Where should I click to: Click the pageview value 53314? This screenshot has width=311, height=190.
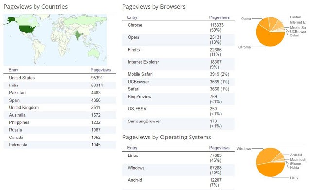[97, 86]
